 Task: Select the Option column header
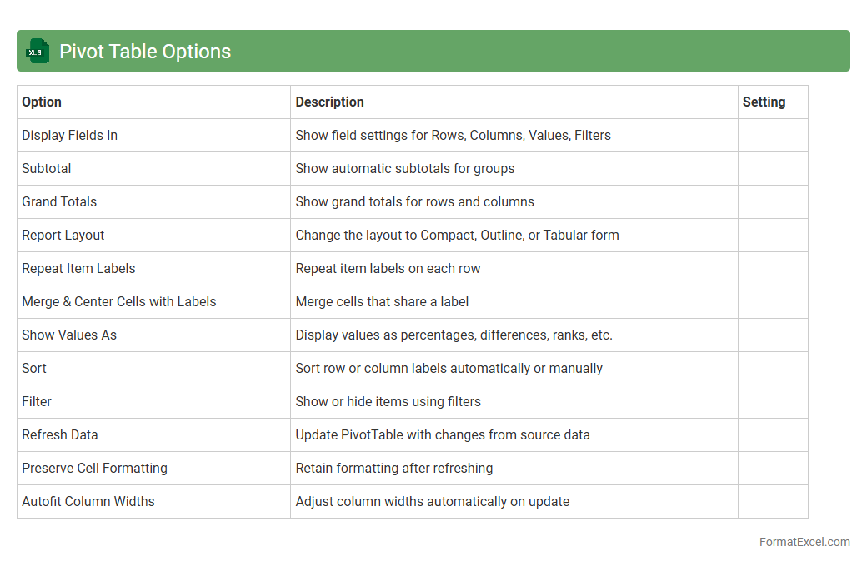pos(42,102)
